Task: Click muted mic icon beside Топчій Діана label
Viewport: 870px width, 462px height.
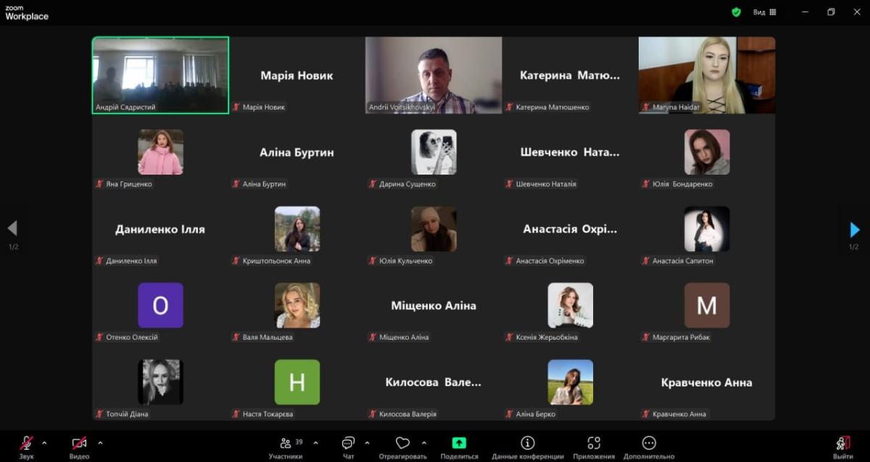Action: coord(99,414)
